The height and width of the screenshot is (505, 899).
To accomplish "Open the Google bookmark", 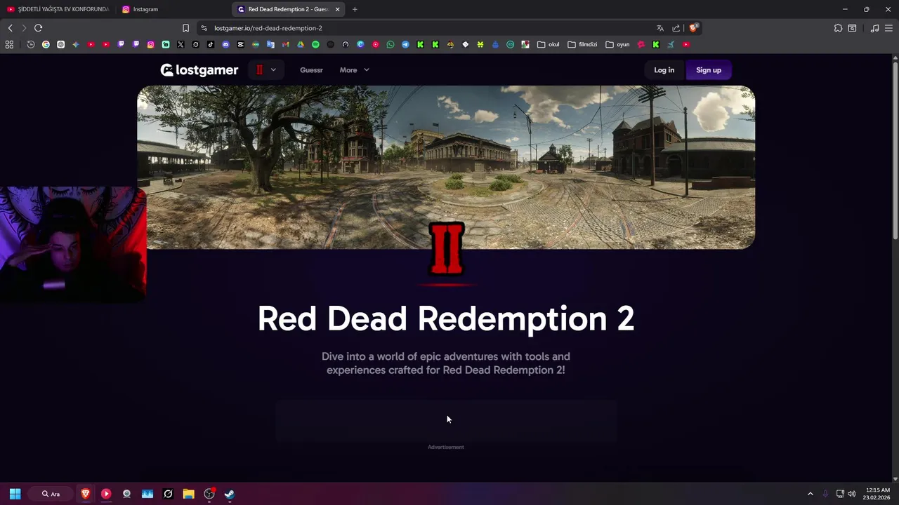I will (46, 44).
